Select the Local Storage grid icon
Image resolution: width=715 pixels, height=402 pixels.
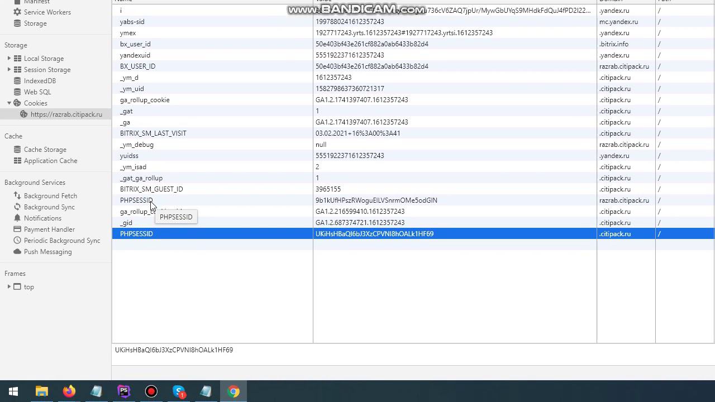pyautogui.click(x=17, y=58)
